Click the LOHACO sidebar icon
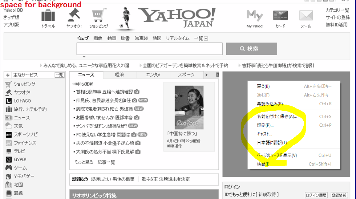This screenshot has width=356, height=199. pyautogui.click(x=9, y=101)
